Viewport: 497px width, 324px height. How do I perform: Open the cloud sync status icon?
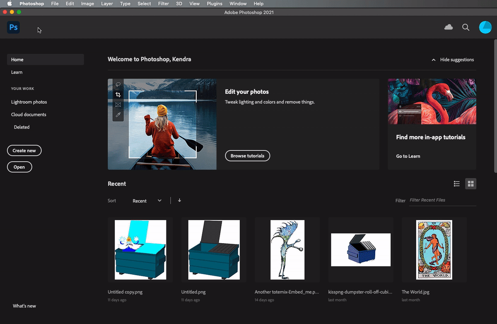coord(449,27)
